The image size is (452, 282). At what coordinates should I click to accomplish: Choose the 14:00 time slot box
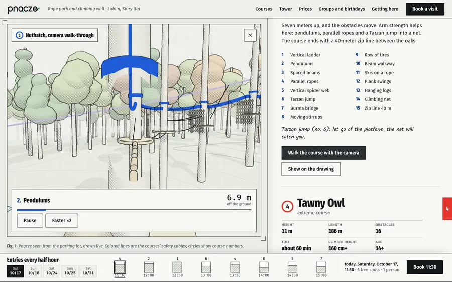click(x=264, y=267)
